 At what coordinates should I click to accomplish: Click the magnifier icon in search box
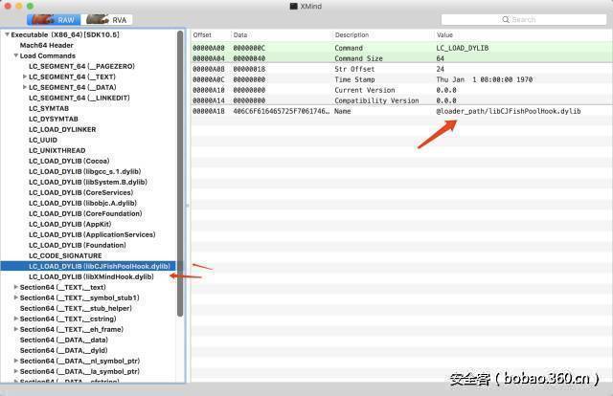pos(508,19)
